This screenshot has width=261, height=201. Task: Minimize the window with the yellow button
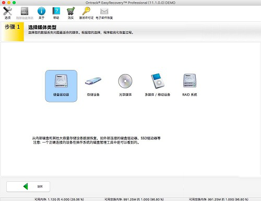coord(9,3)
